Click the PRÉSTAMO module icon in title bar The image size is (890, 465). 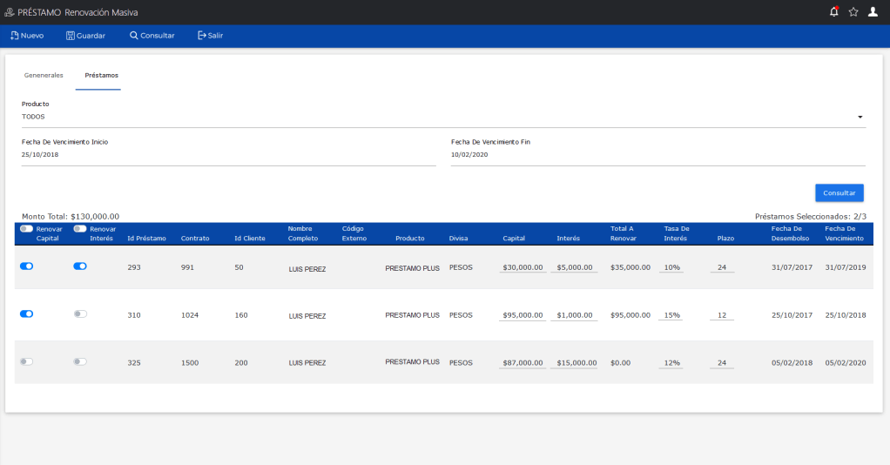[x=10, y=12]
